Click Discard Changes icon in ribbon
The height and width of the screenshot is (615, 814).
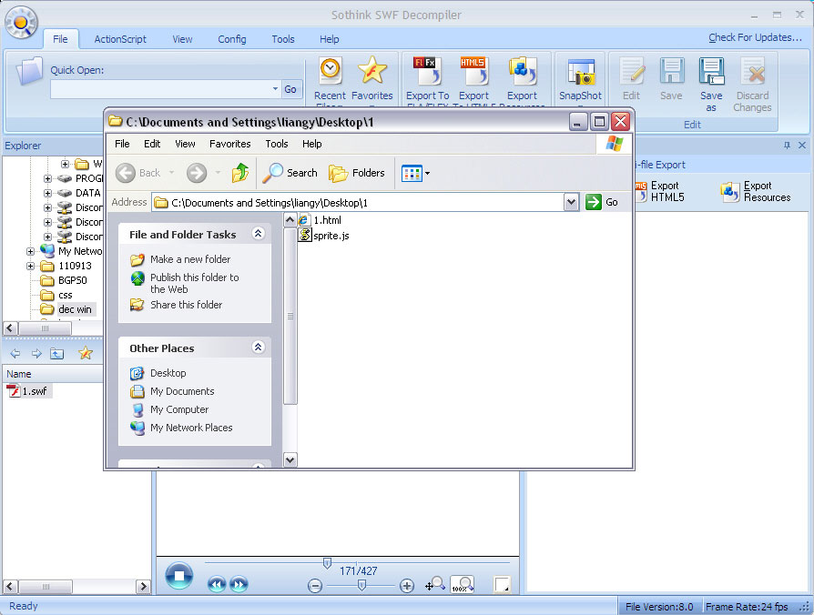(752, 85)
